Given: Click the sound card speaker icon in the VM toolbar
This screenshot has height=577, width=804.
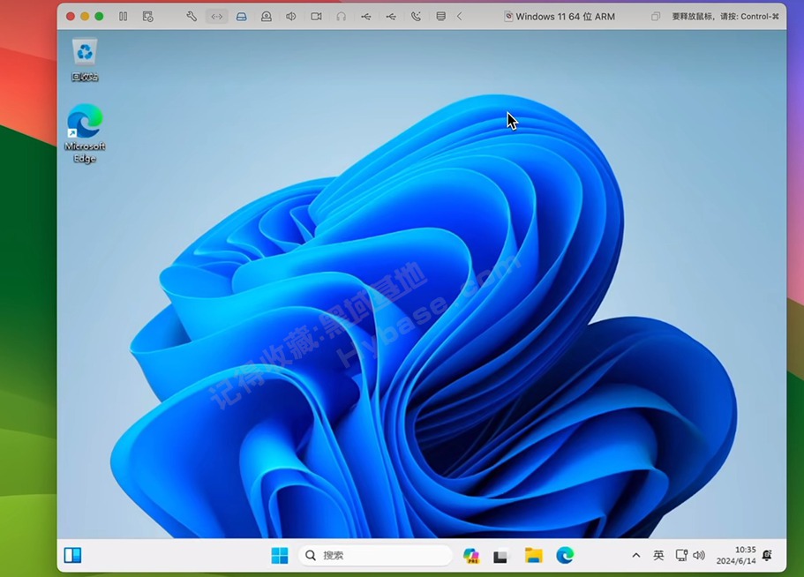Looking at the screenshot, I should (x=290, y=17).
